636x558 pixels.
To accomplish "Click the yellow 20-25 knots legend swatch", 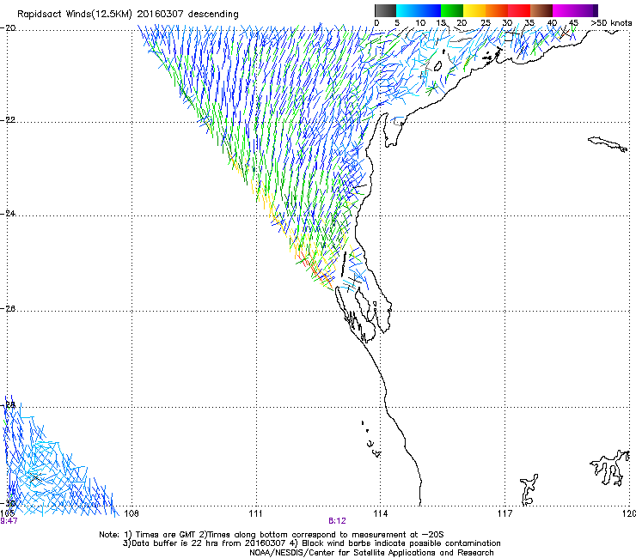I will [x=474, y=10].
